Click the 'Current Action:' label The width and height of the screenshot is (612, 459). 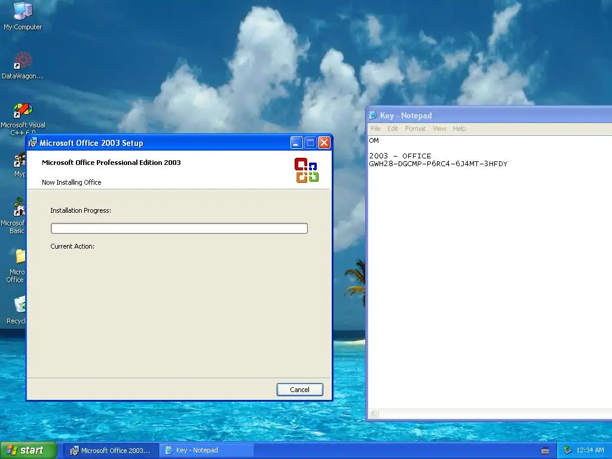72,246
